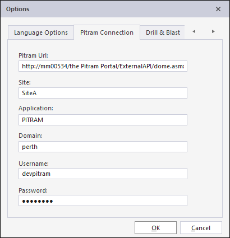Image resolution: width=230 pixels, height=238 pixels.
Task: Click the "Application:" label
Action: 36,109
